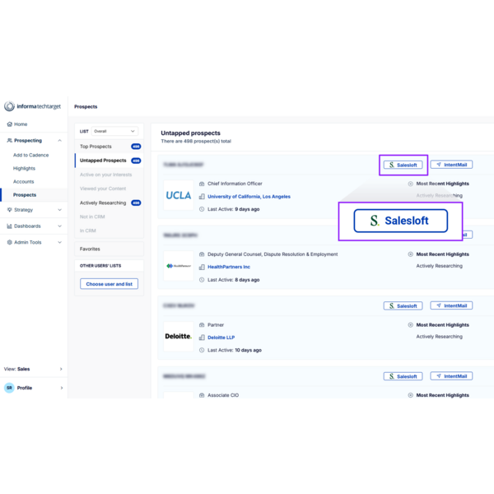This screenshot has width=494, height=494.
Task: Click the SR profile avatar
Action: coord(9,388)
